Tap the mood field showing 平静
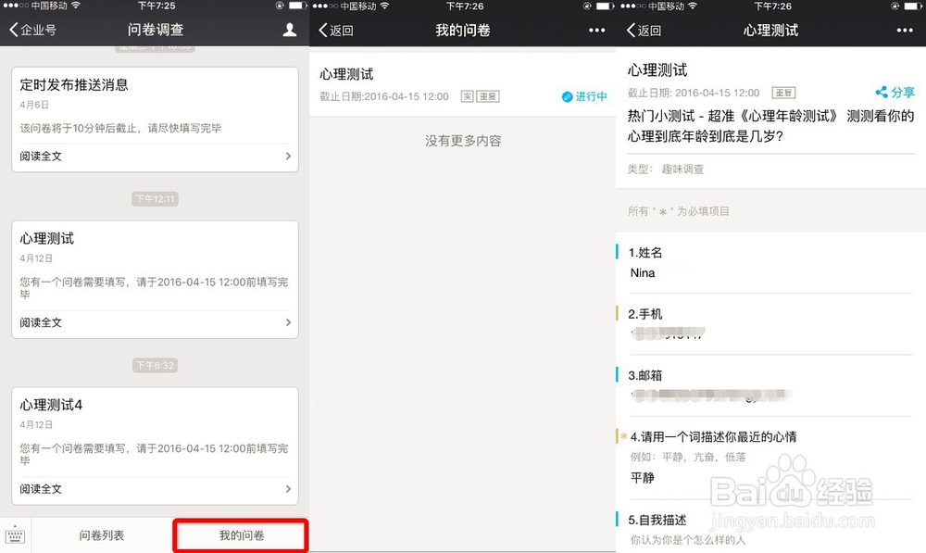 point(644,478)
